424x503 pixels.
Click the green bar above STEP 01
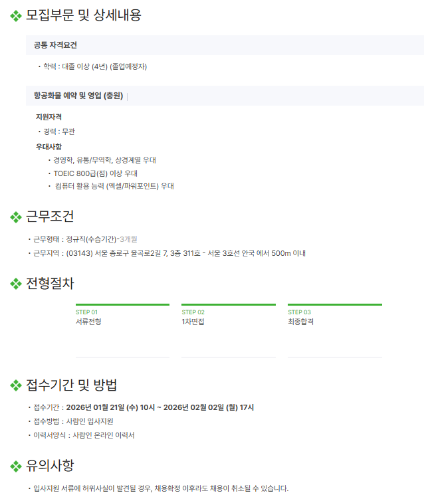point(122,304)
